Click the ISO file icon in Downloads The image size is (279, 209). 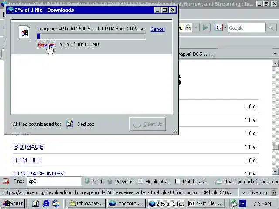pyautogui.click(x=24, y=32)
